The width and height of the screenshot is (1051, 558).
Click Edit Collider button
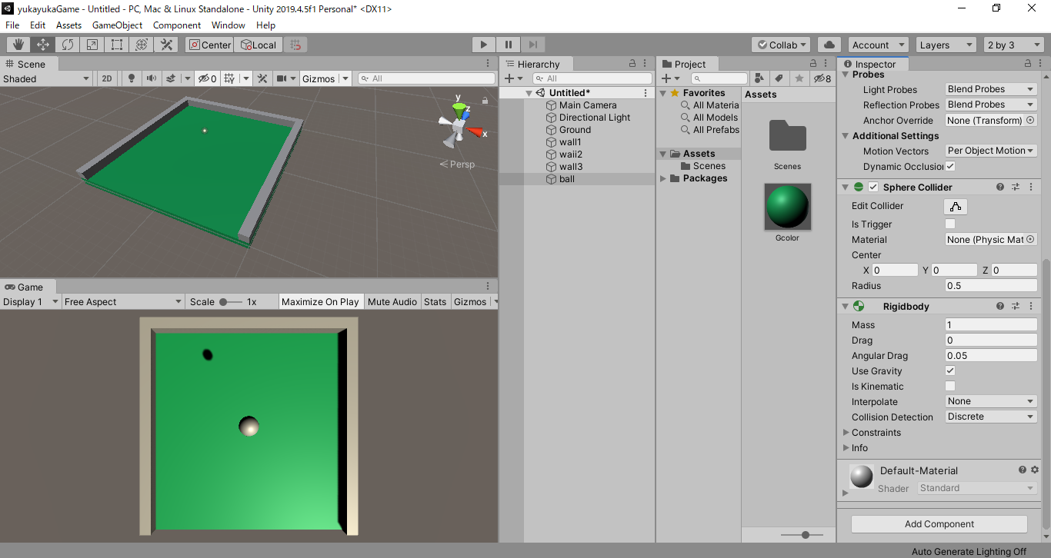956,206
